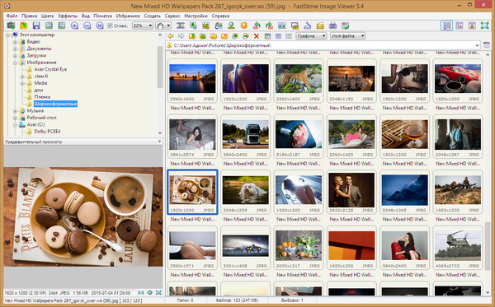
Task: Go forward with the right arrow
Action: [181, 36]
